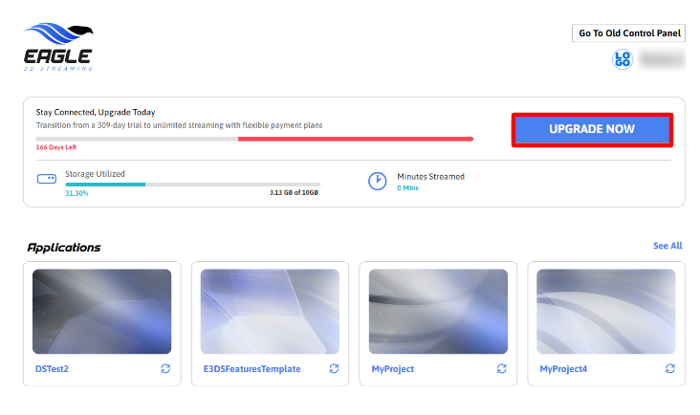Click the storage drive icon
Image resolution: width=700 pixels, height=415 pixels.
pos(47,179)
